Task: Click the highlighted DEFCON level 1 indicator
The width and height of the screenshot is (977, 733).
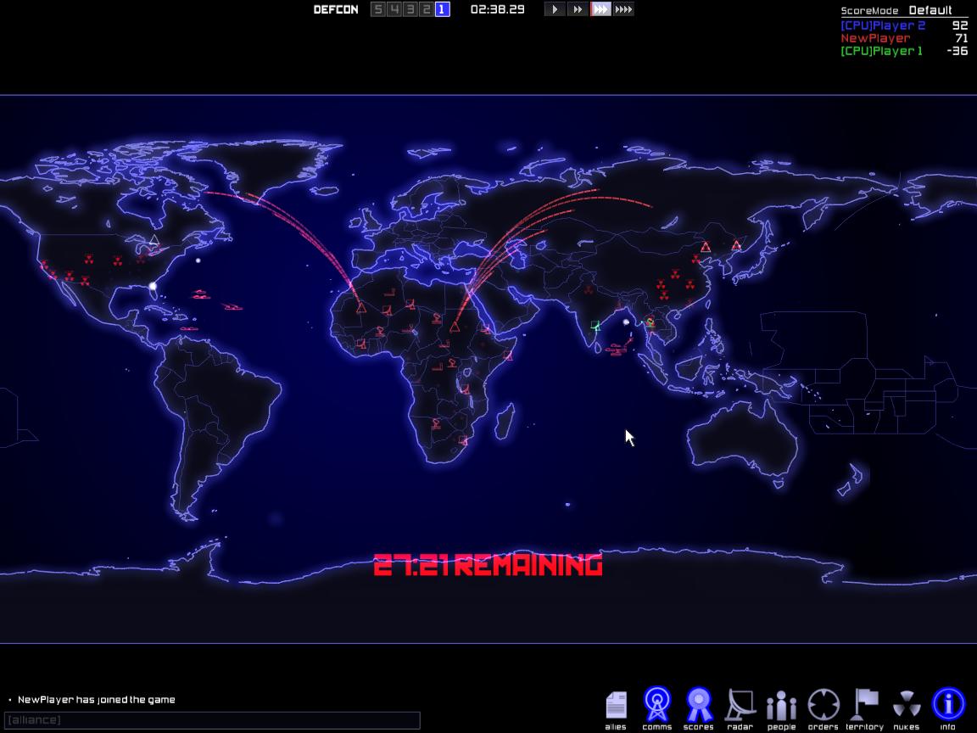Action: coord(443,9)
